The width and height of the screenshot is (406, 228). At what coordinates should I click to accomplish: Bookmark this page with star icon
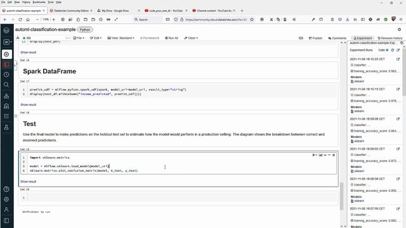coord(252,20)
